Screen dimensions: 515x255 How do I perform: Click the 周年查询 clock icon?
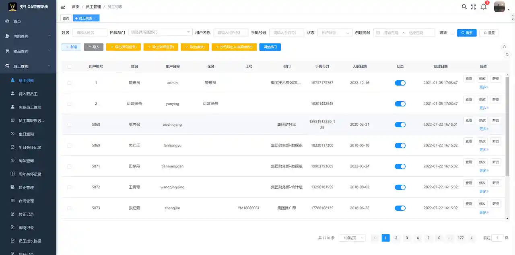coord(13,161)
